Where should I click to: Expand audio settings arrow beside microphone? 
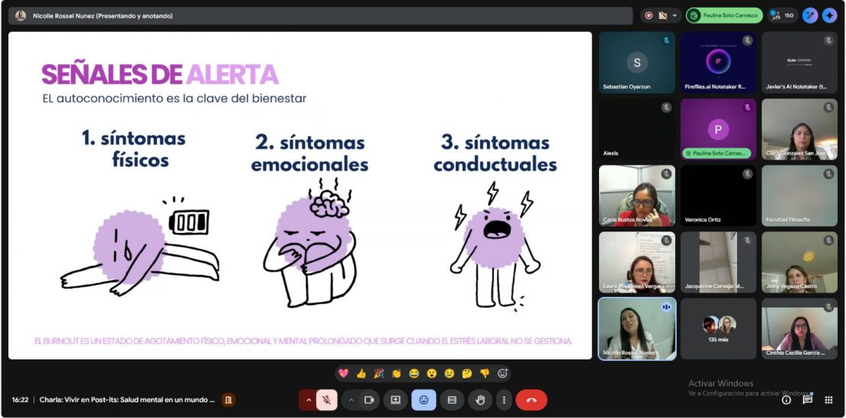pos(309,400)
